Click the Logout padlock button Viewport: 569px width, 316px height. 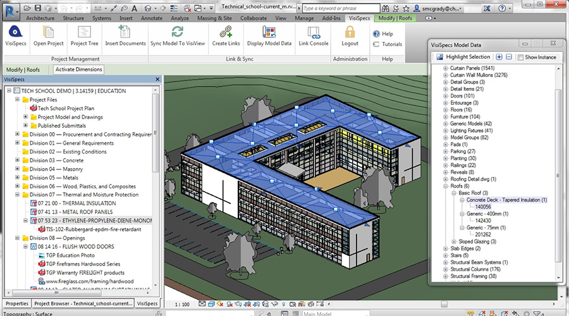point(350,36)
